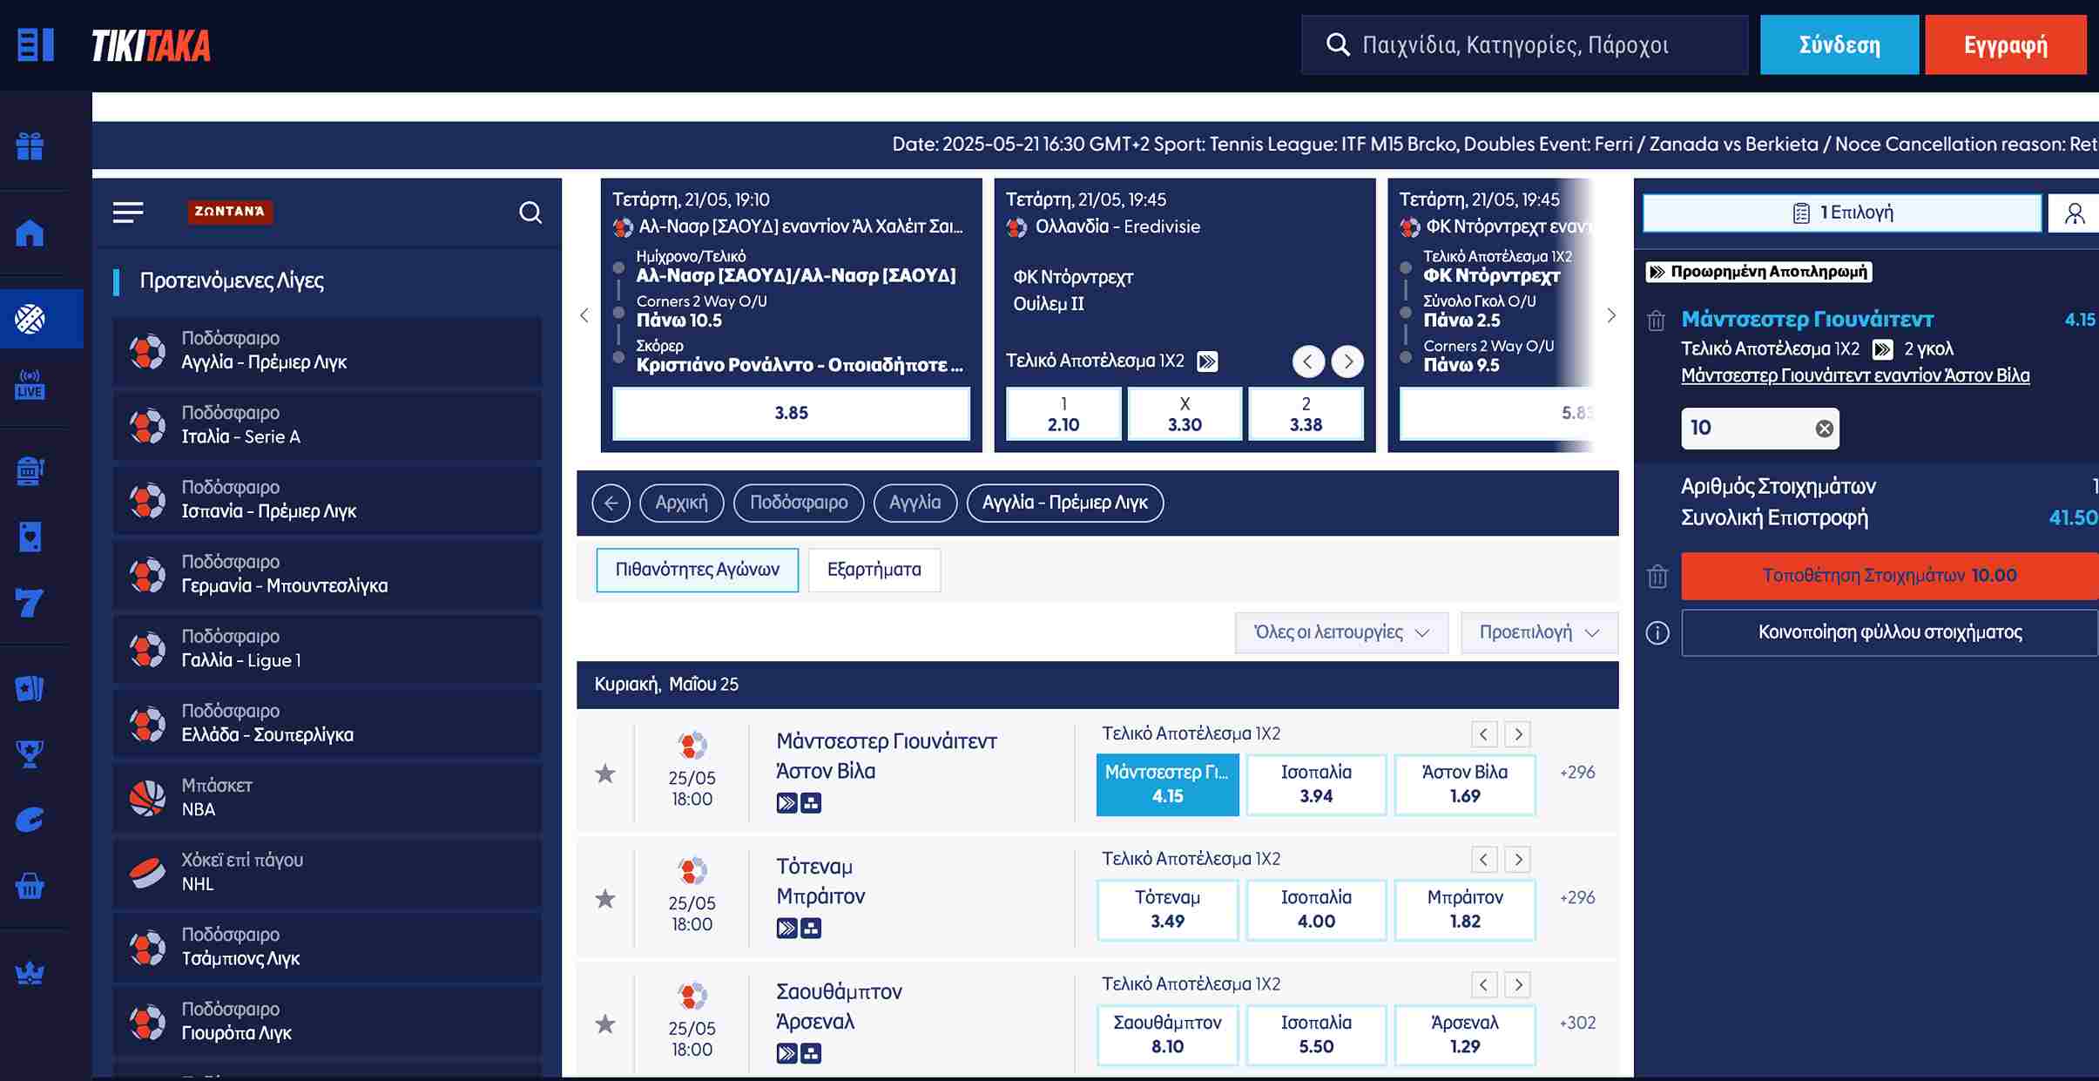This screenshot has height=1081, width=2099.
Task: Open the shop basket sidebar icon
Action: tap(30, 887)
